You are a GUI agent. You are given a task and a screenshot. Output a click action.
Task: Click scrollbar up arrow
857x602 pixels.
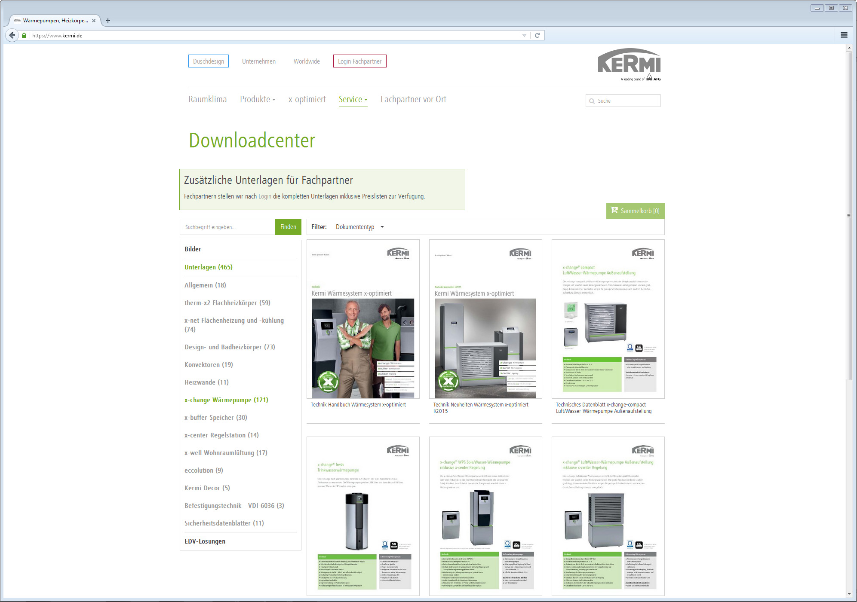click(849, 48)
